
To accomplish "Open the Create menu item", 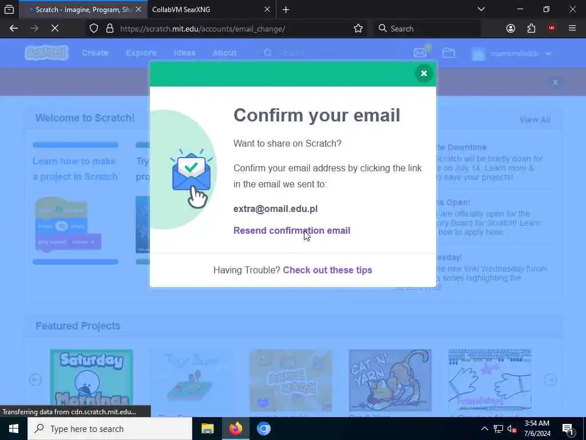I will (96, 53).
